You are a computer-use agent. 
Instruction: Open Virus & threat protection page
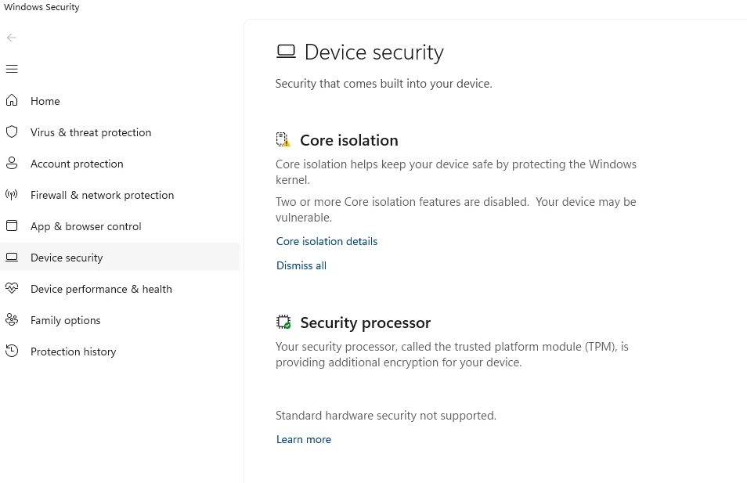pyautogui.click(x=91, y=132)
